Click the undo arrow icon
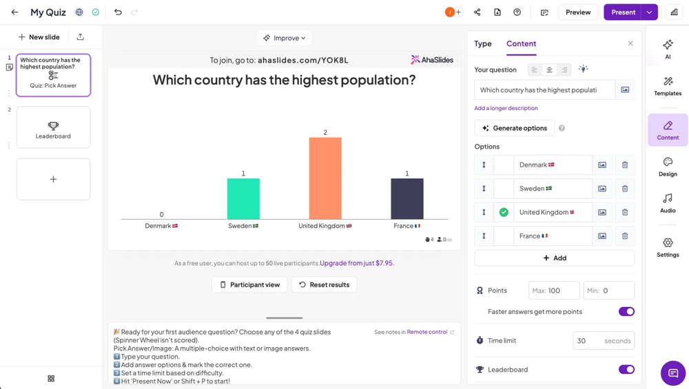The image size is (689, 389). click(118, 12)
